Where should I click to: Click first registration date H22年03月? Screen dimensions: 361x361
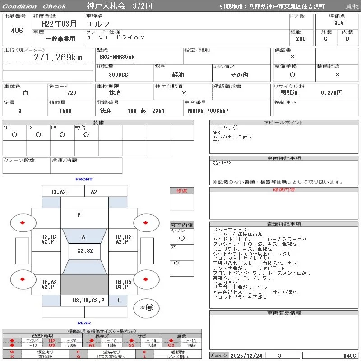(x=59, y=24)
